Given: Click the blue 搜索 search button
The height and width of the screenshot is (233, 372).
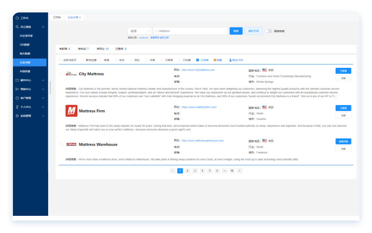Looking at the screenshot, I should click(236, 31).
